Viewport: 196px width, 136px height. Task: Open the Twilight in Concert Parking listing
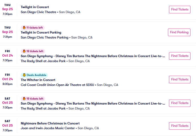pyautogui.click(x=41, y=32)
